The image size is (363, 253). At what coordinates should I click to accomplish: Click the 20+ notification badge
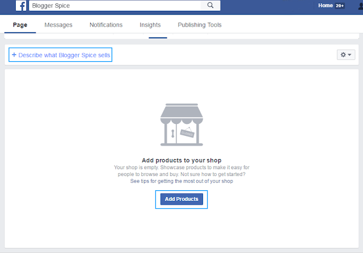[x=340, y=6]
